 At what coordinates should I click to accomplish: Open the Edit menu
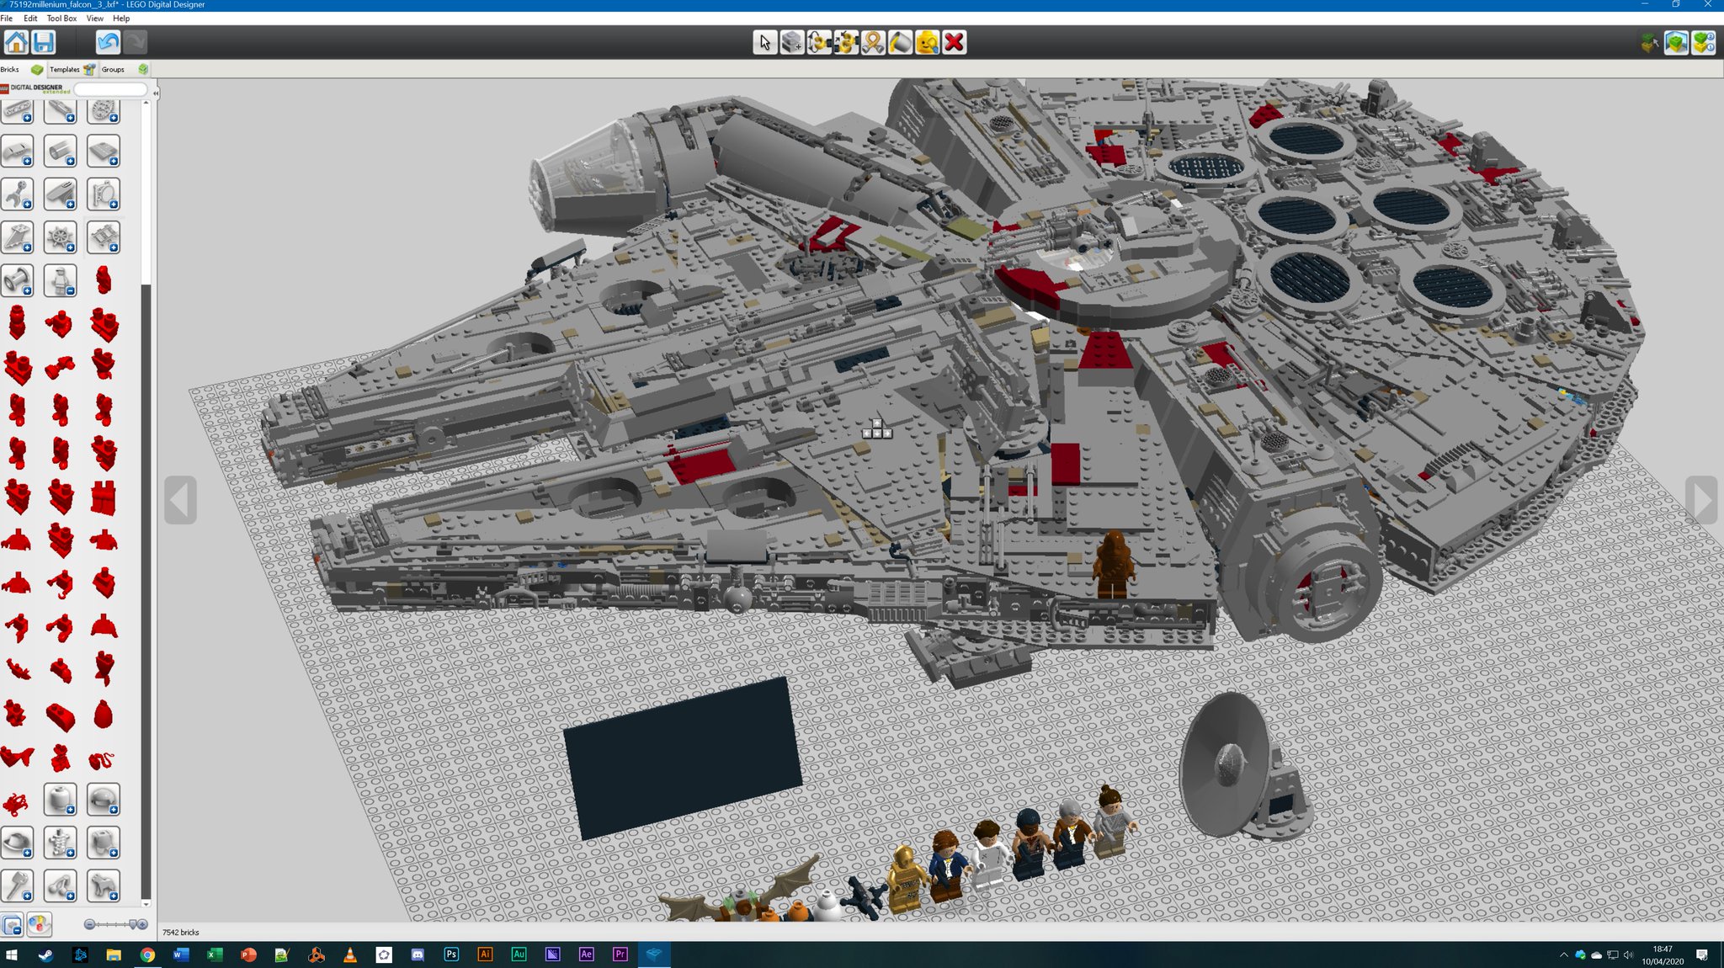click(x=30, y=19)
